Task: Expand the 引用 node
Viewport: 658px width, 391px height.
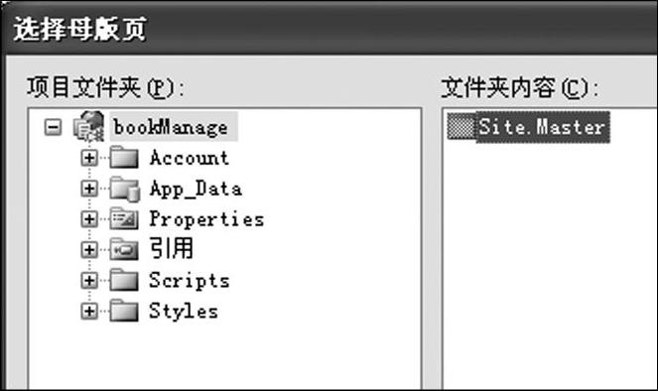Action: (x=89, y=250)
